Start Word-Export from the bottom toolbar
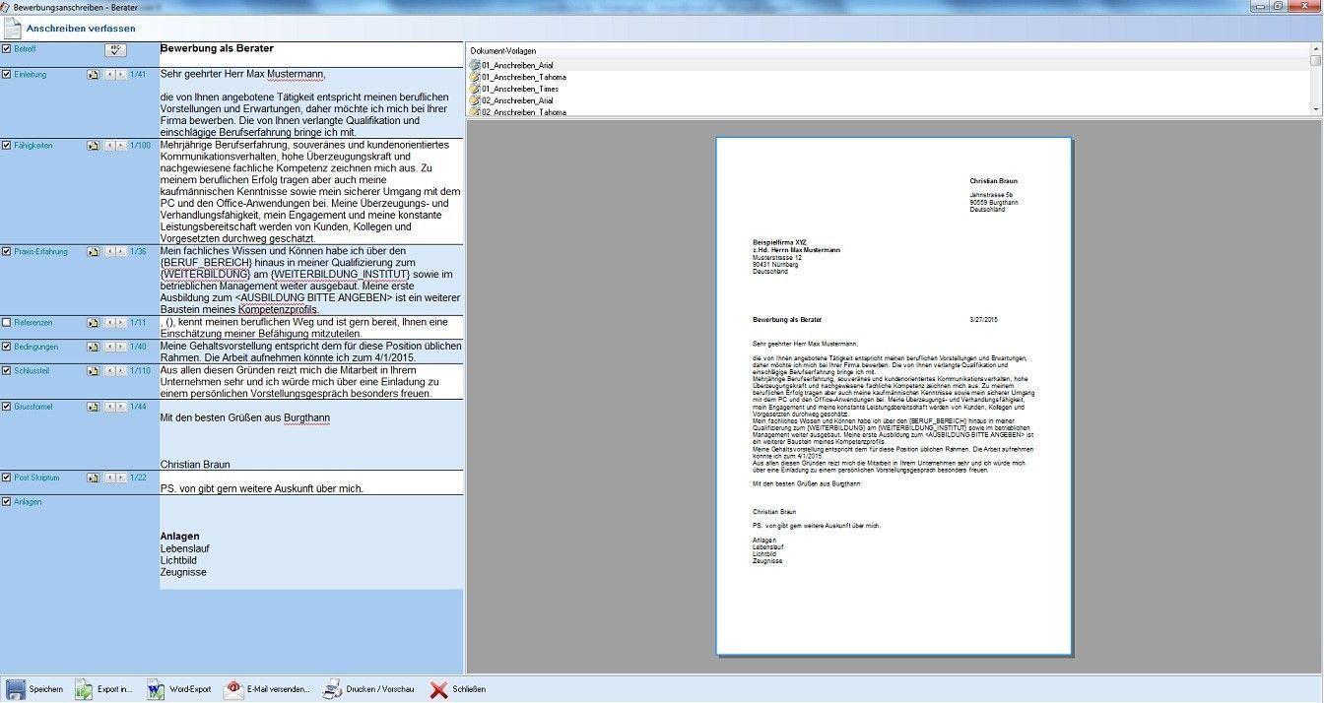The image size is (1324, 703). click(x=156, y=689)
